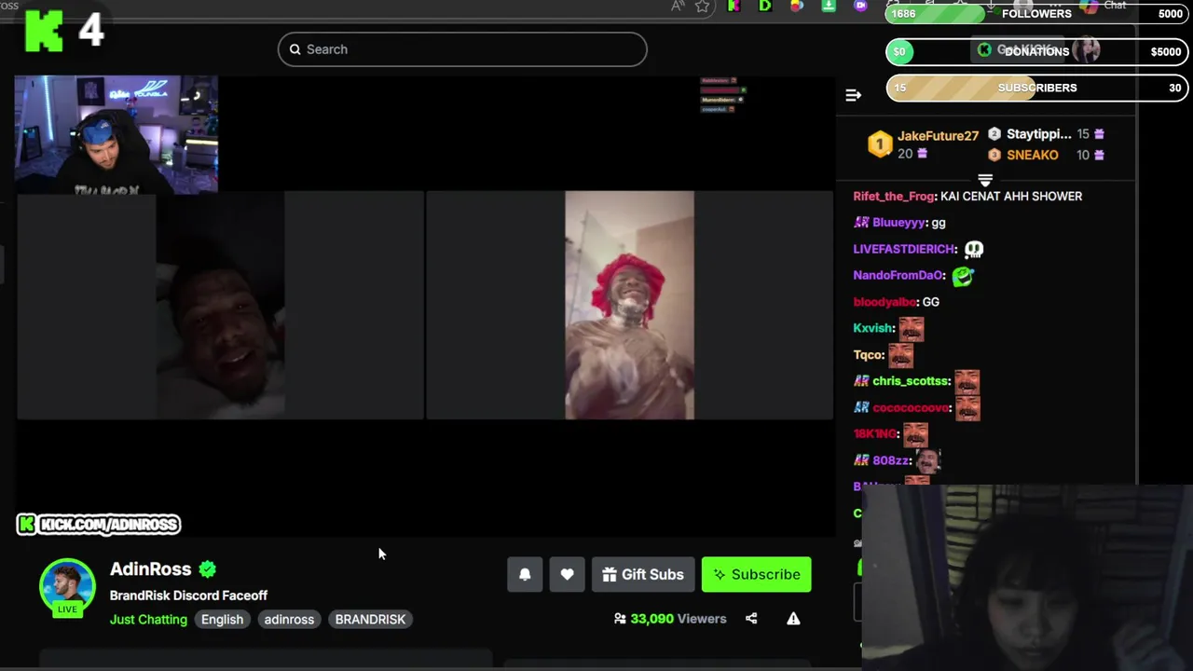Follow AdinRoss with heart button
This screenshot has height=671, width=1193.
(567, 574)
